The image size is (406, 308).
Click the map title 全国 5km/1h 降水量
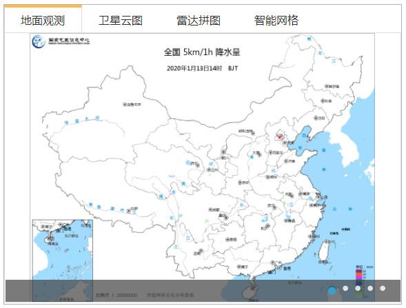tap(202, 52)
